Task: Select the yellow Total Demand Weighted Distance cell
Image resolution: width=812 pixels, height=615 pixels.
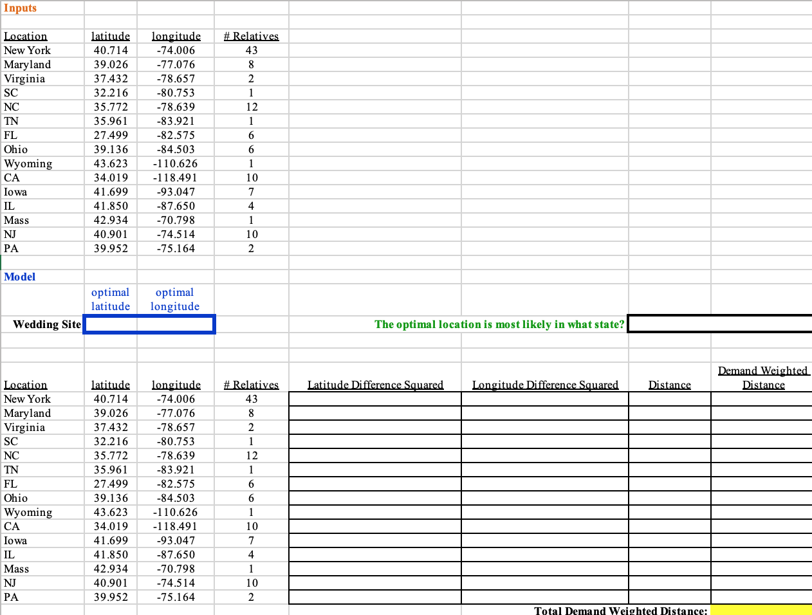Action: click(761, 610)
